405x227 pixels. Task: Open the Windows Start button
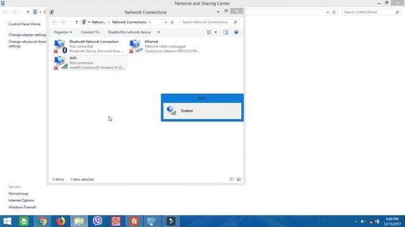click(7, 221)
